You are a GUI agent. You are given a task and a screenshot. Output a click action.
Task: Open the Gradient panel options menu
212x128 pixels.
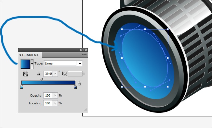pos(84,55)
